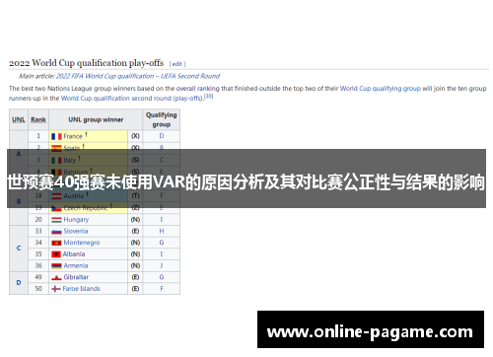Viewport: 493px width, 357px height.
Task: Open the Hungary team link
Action: 76,220
